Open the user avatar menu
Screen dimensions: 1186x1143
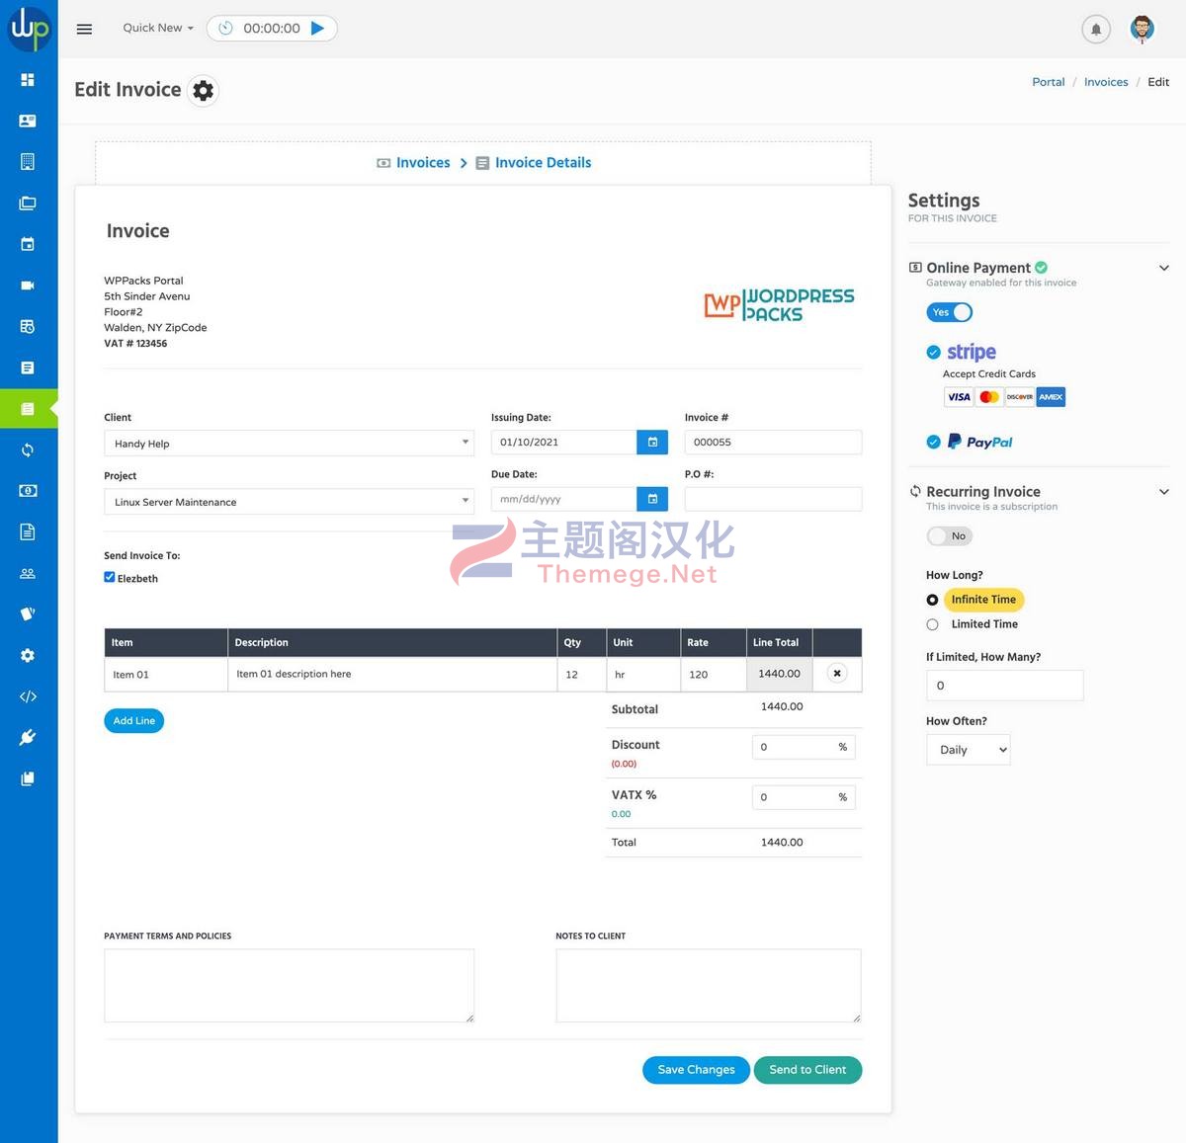tap(1143, 29)
